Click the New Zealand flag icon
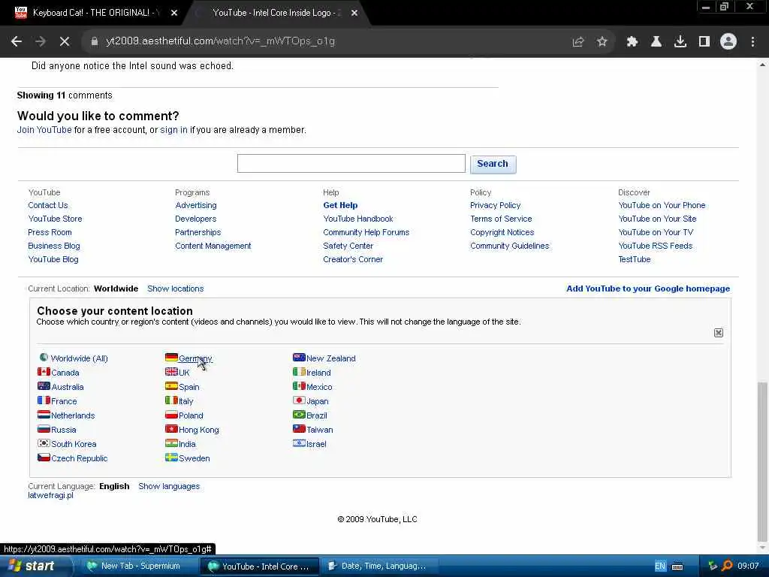The width and height of the screenshot is (769, 577). point(299,358)
